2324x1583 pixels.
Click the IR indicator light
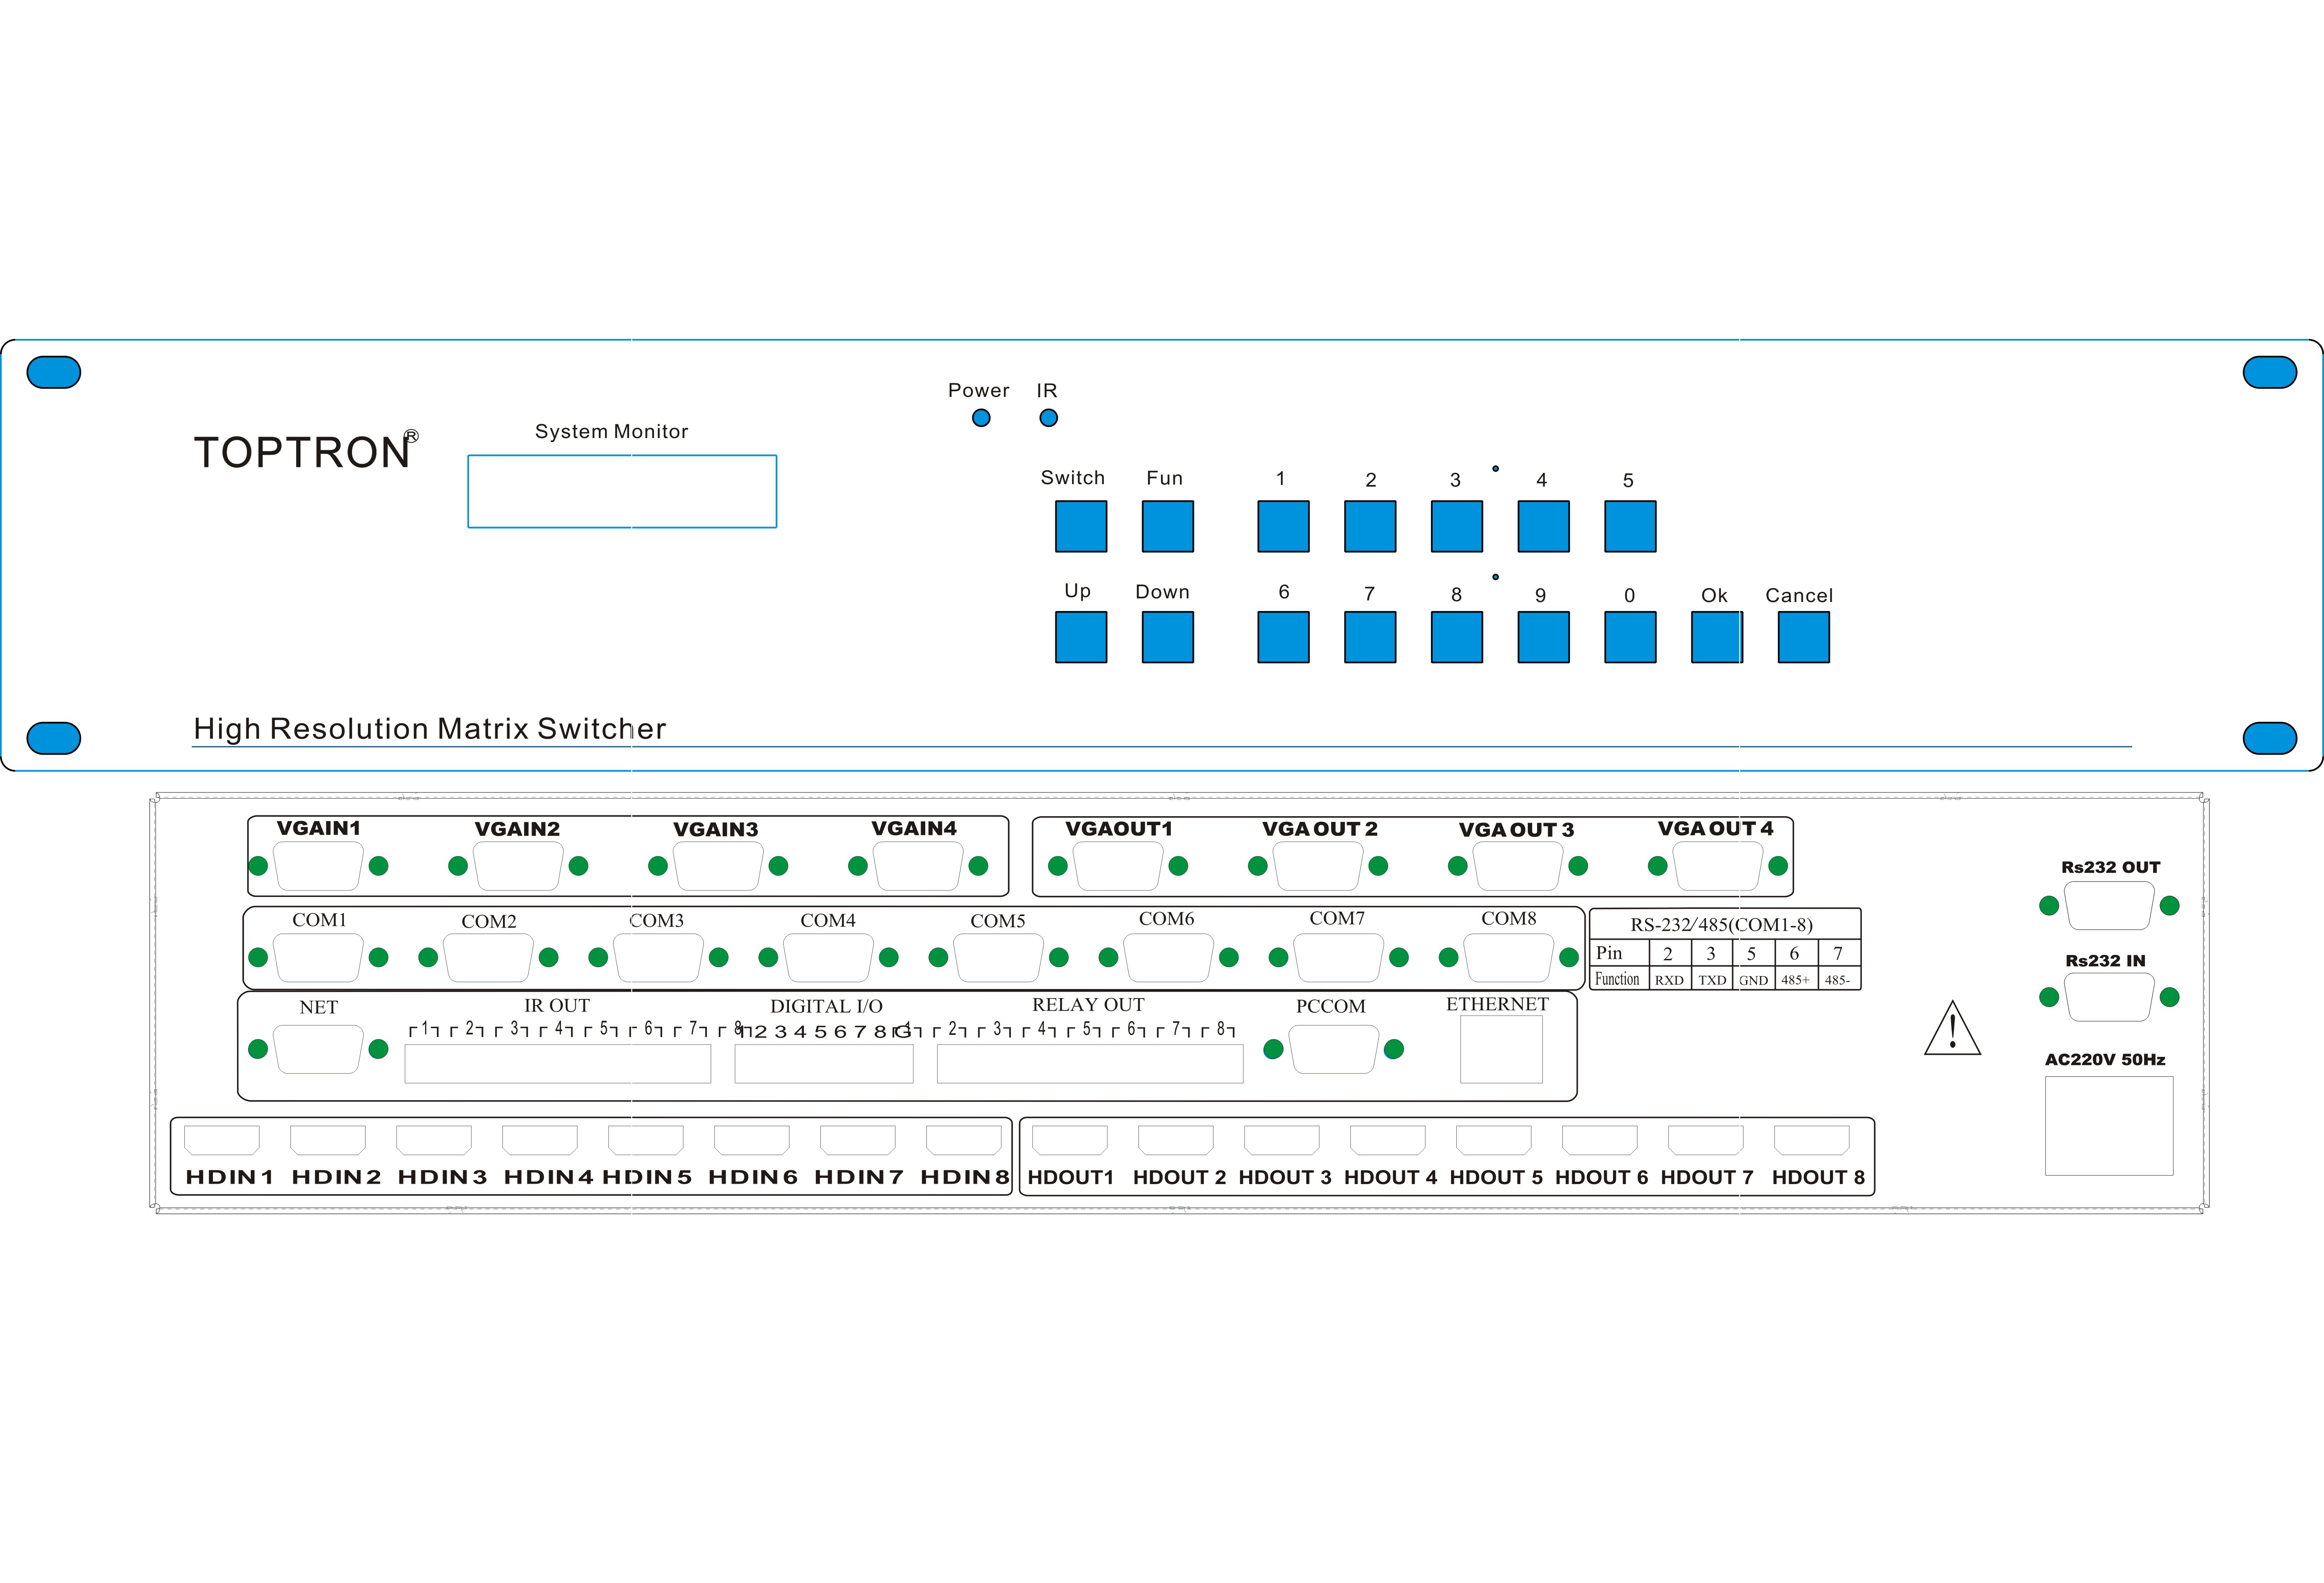[1048, 418]
